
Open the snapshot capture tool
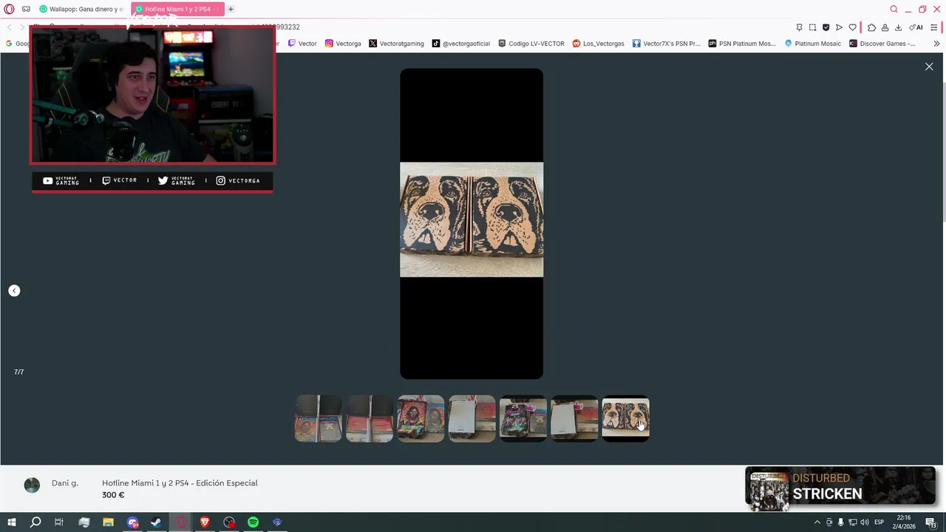(x=812, y=27)
